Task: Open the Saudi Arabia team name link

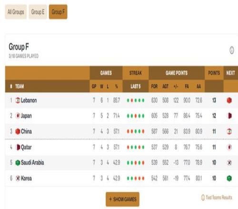Action: [32, 162]
